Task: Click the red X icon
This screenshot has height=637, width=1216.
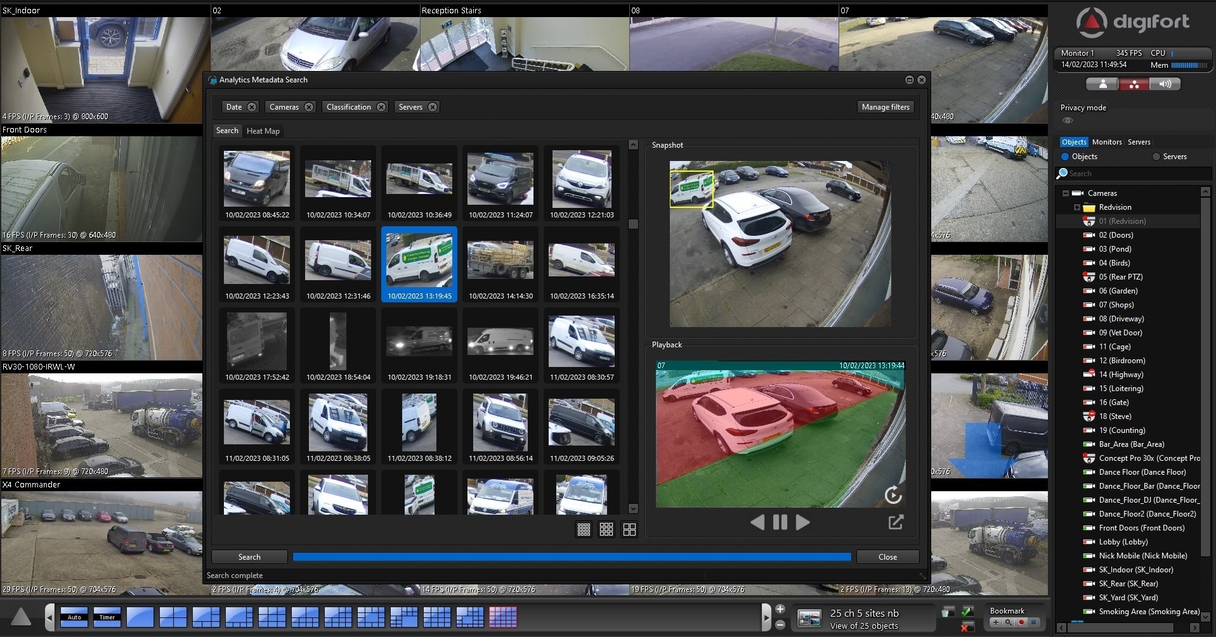Action: tap(966, 627)
